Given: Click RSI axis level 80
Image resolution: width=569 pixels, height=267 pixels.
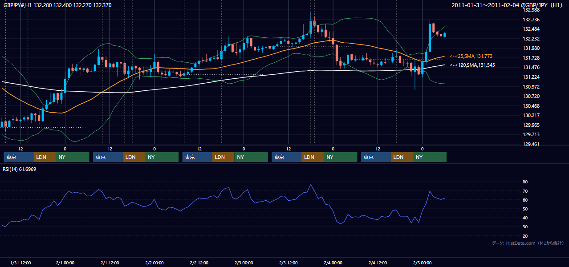Looking at the screenshot, I should (x=525, y=182).
